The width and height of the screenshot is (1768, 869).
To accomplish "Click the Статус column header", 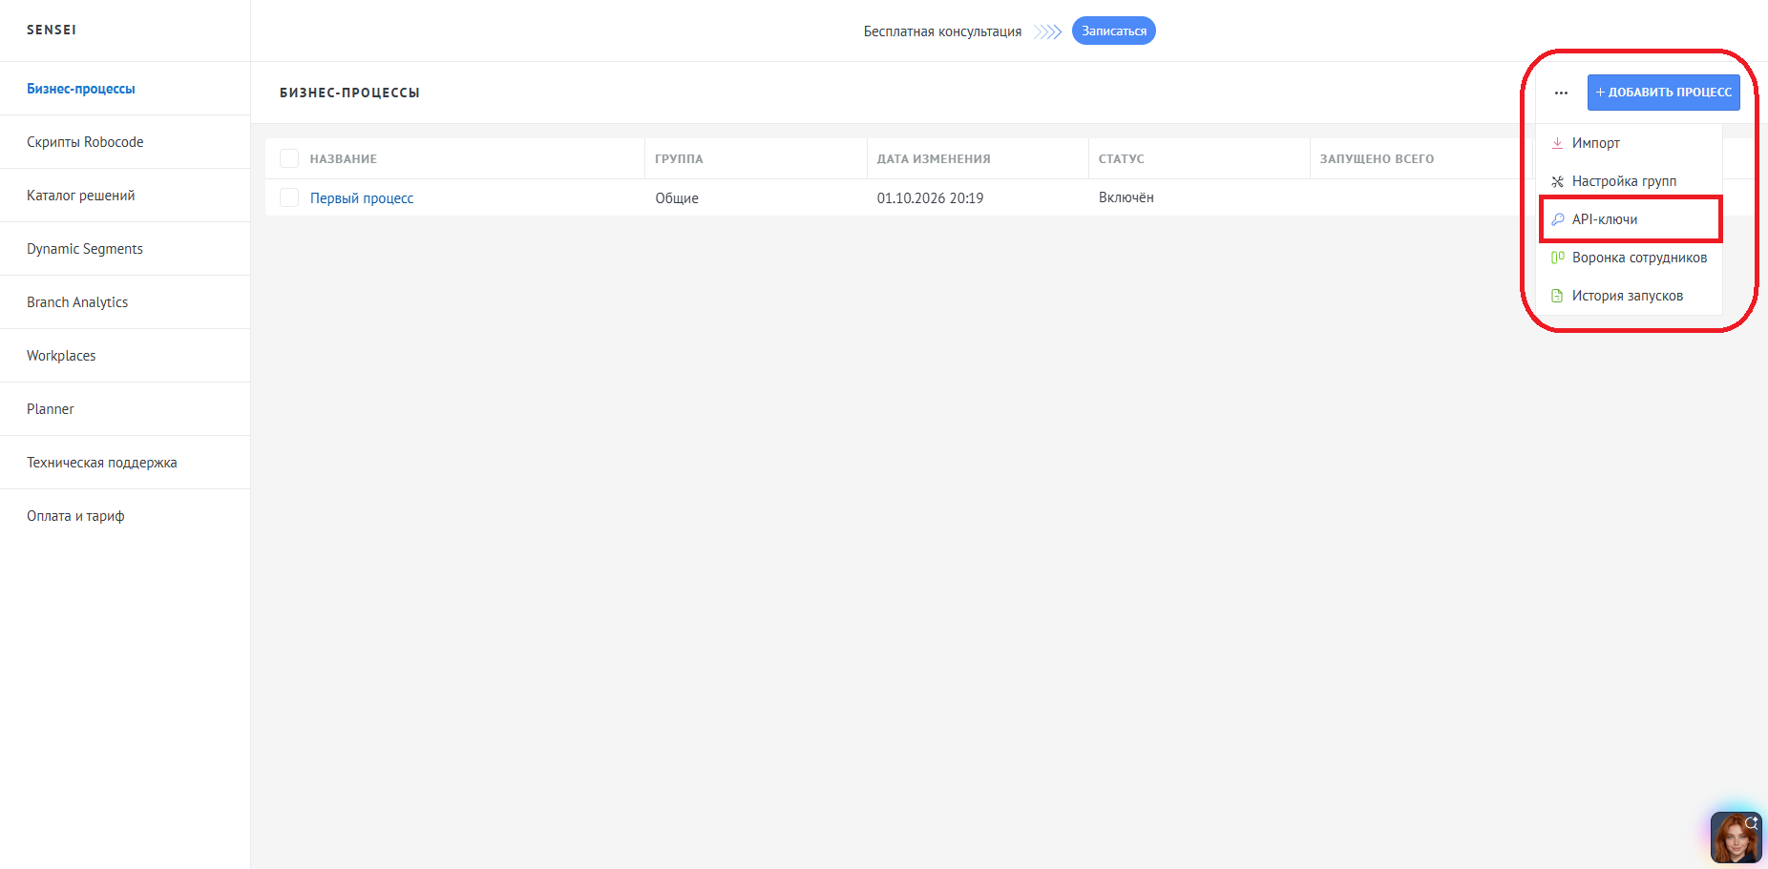I will point(1121,159).
